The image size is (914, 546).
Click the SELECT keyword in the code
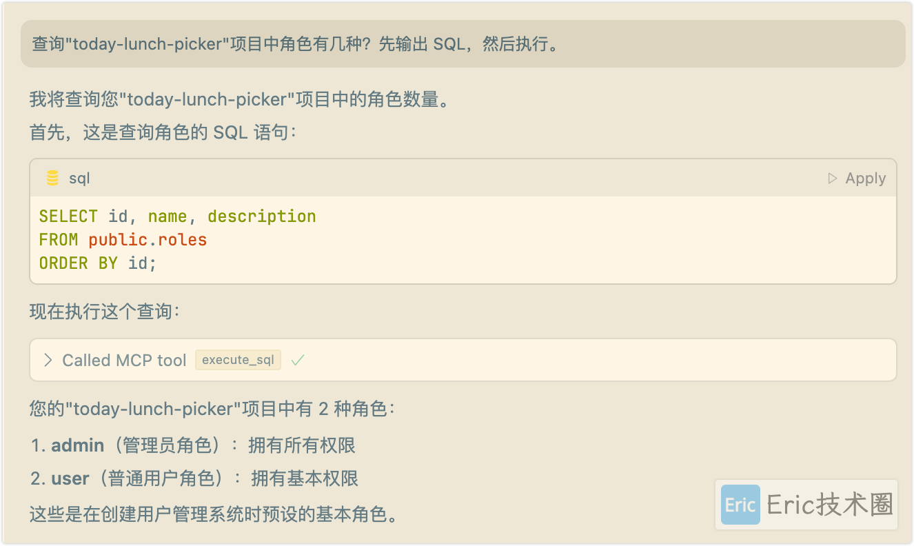68,216
